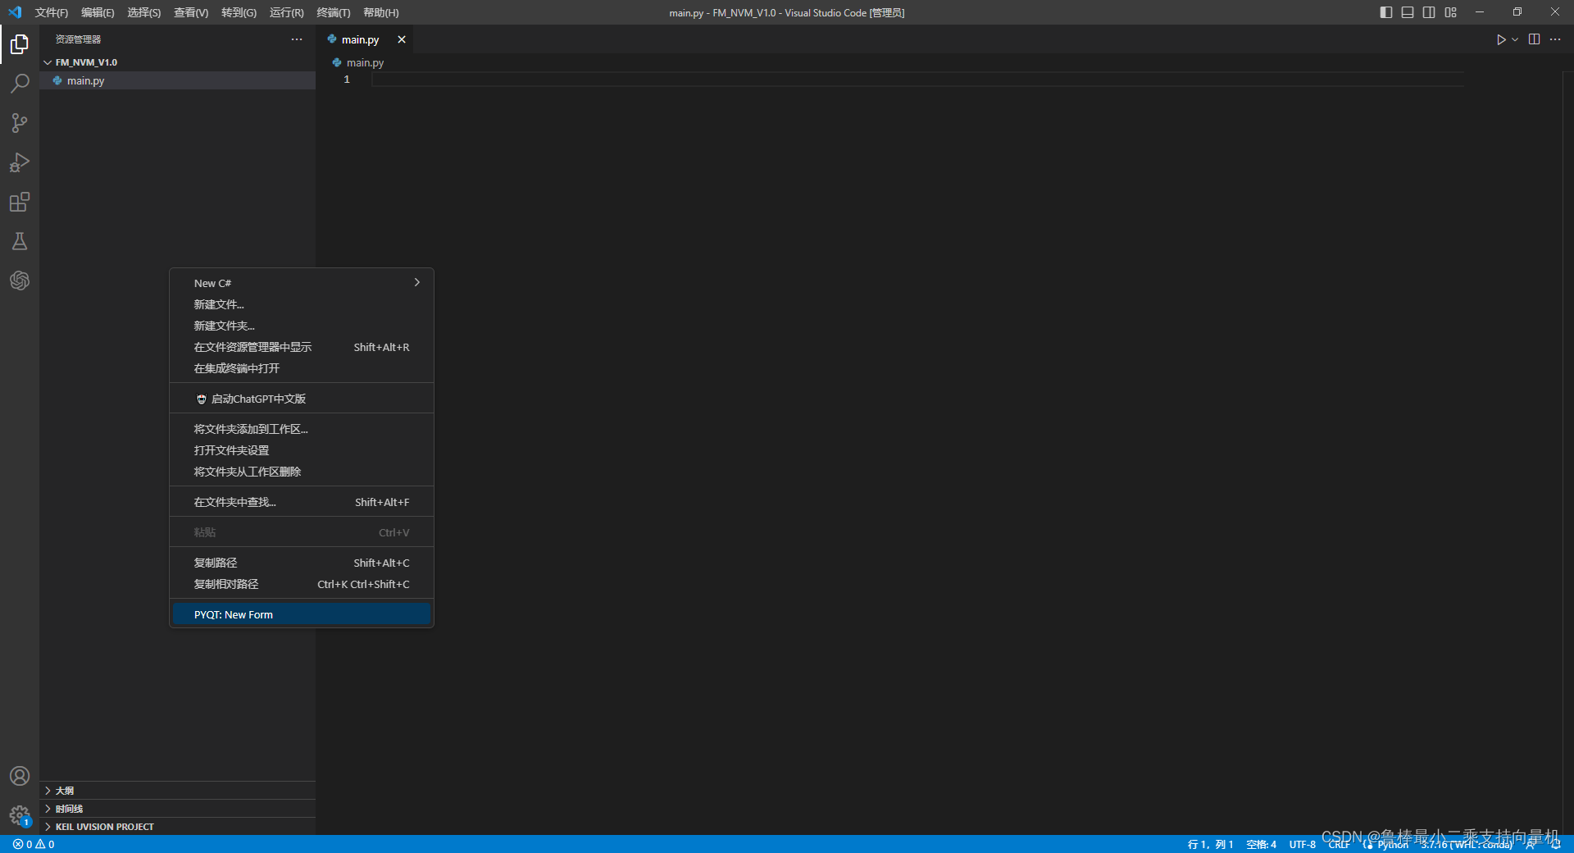Select 在集成终端中打开 menu entry

coord(302,368)
